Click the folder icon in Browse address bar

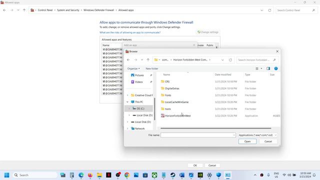click(156, 60)
